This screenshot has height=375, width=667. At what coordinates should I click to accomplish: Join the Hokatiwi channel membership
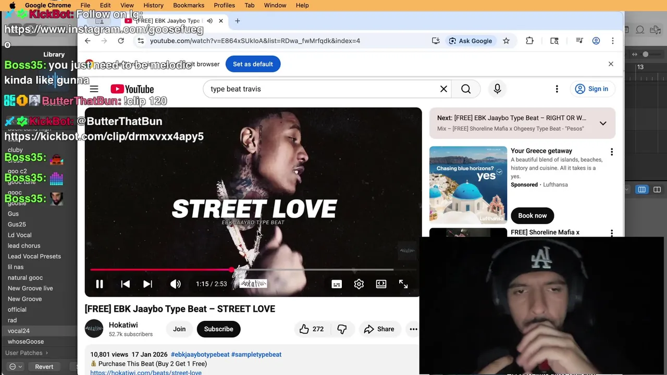tap(179, 329)
